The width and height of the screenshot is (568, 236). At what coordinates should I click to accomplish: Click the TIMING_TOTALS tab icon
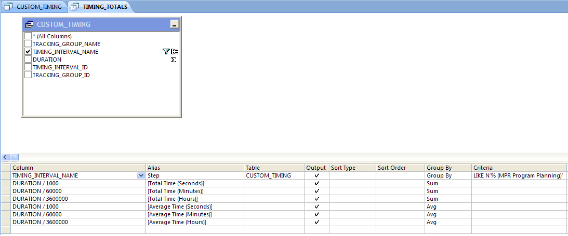point(75,7)
